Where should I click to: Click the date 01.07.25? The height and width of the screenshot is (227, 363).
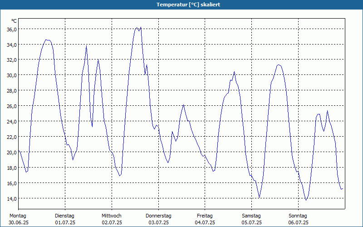(65, 223)
